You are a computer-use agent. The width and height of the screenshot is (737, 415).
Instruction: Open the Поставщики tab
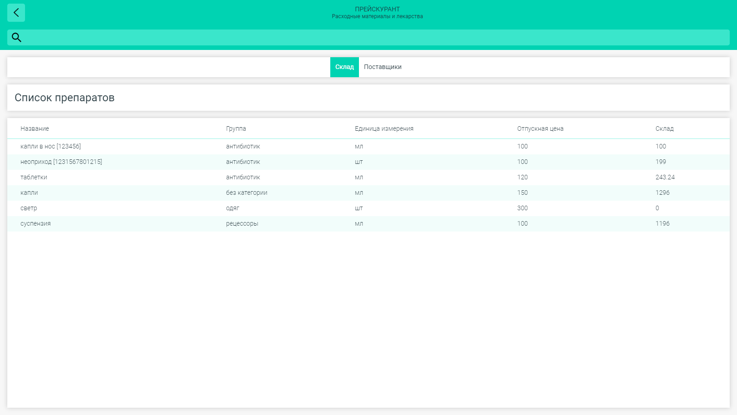pos(383,67)
